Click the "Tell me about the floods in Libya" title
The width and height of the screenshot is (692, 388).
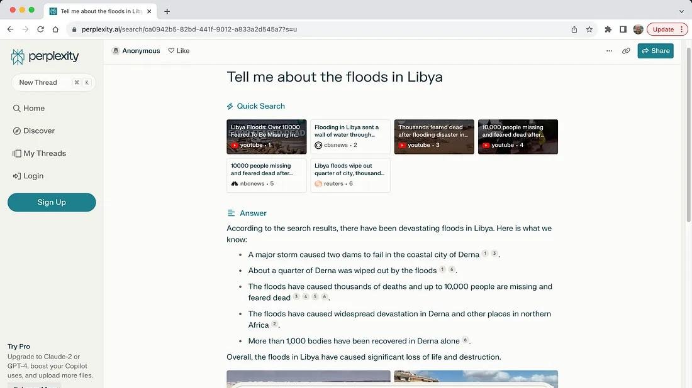[x=335, y=77]
